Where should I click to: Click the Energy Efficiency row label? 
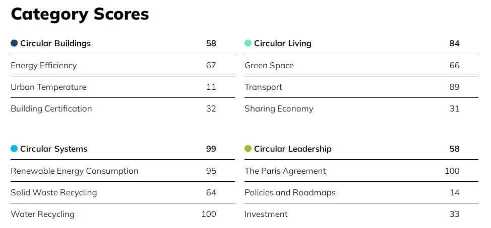[44, 65]
